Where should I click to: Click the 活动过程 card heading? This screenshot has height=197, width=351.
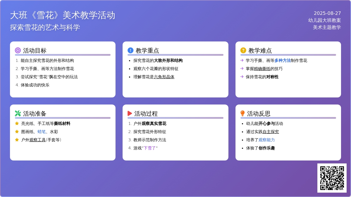click(146, 114)
